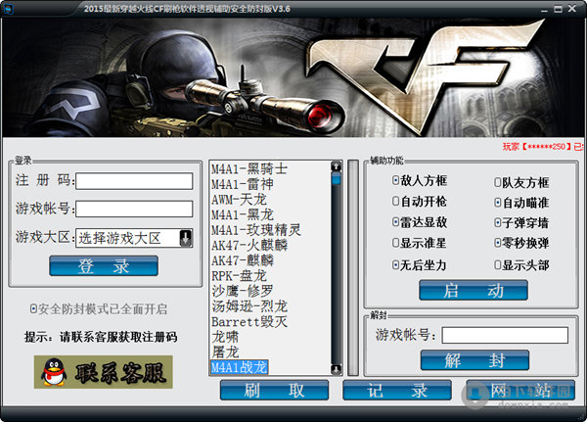Click the 解封 button
Screen dimensions: 587x422
[x=474, y=360]
